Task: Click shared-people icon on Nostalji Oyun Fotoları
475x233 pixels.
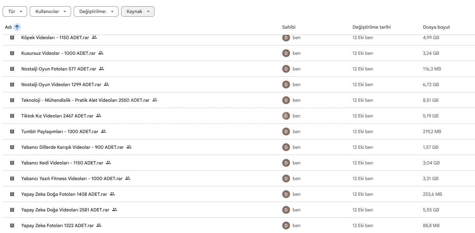Action: (101, 69)
